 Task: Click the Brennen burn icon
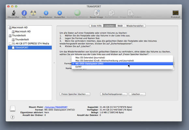[33, 13]
